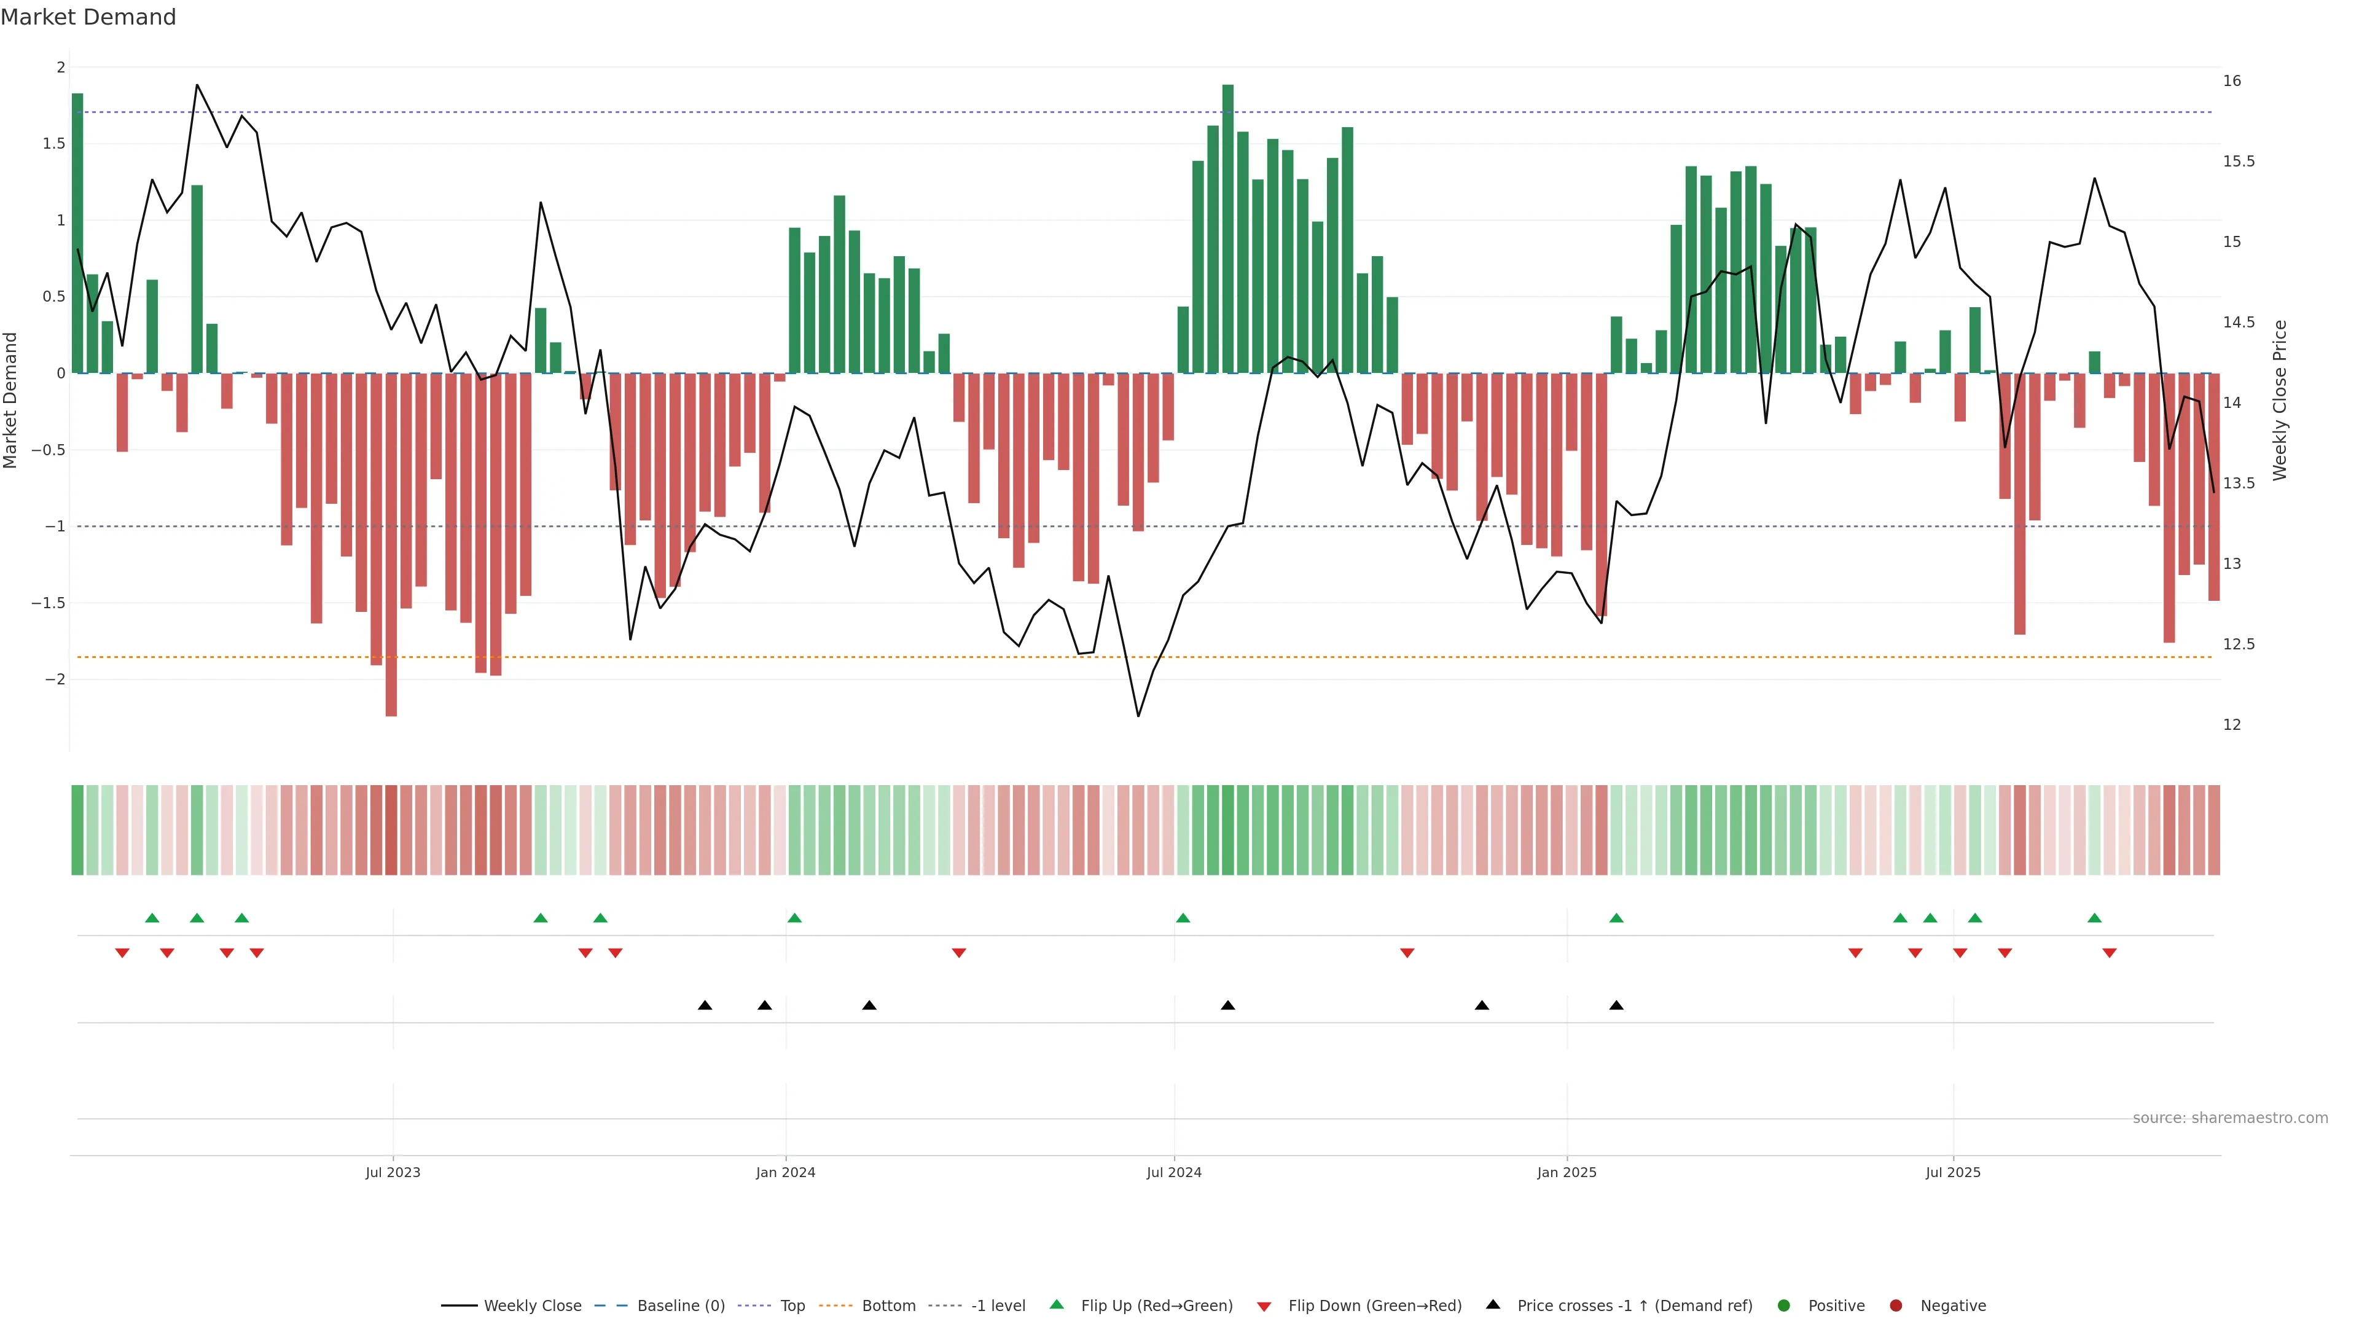Click the Jan 2024 x-axis label
This screenshot has height=1327, width=2359.
pos(785,1172)
